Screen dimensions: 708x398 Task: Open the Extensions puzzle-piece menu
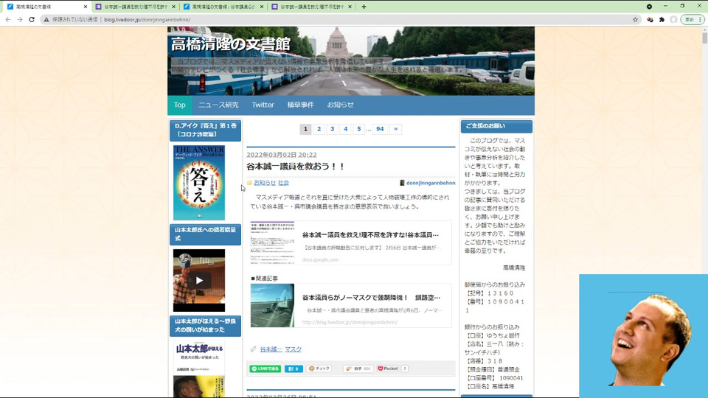[662, 19]
